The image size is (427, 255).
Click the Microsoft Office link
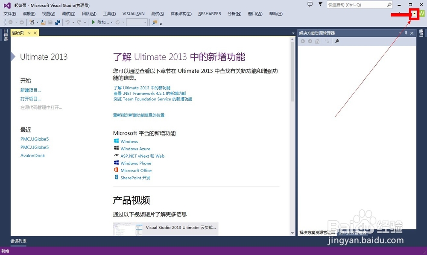point(136,170)
